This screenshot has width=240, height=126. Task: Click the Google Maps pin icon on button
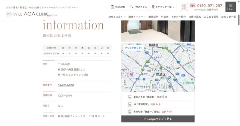click(x=145, y=119)
